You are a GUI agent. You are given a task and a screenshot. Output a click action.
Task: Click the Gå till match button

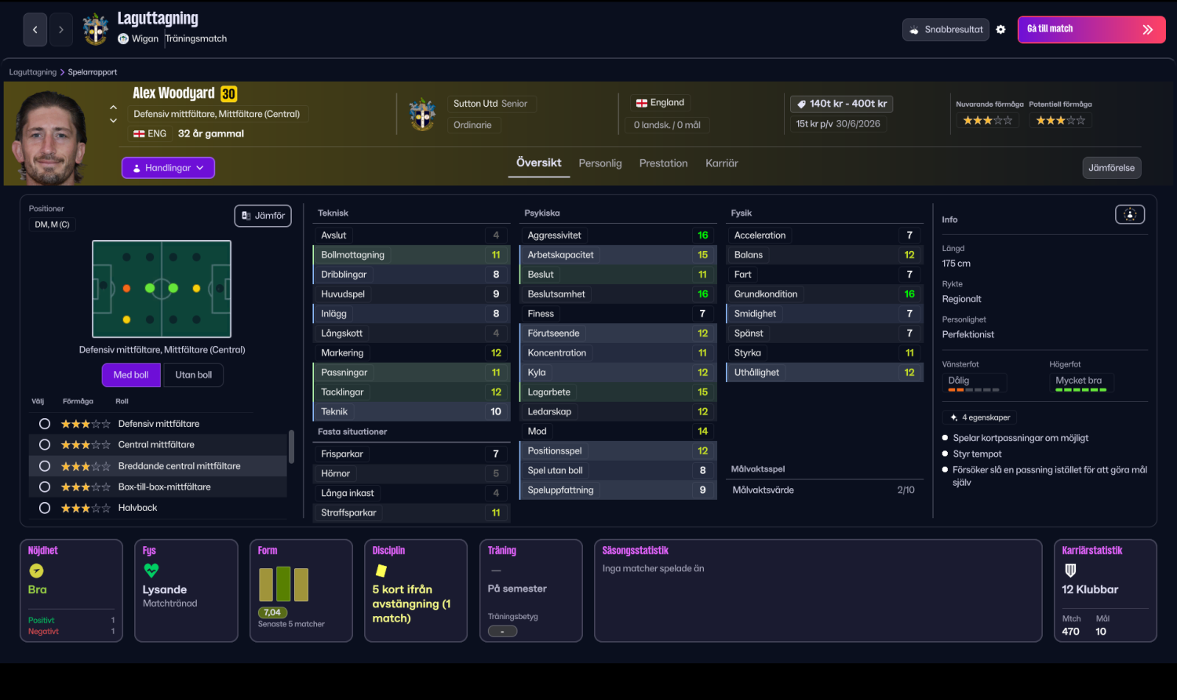tap(1091, 30)
